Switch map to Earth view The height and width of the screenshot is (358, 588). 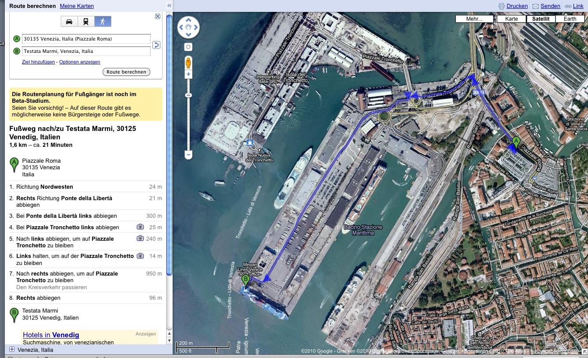coord(570,19)
